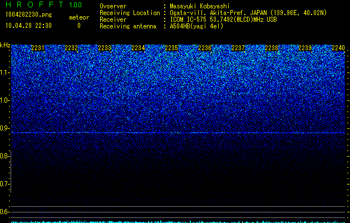Click the cyan signal level trace at bottom
This screenshot has width=350, height=223.
pos(178,222)
